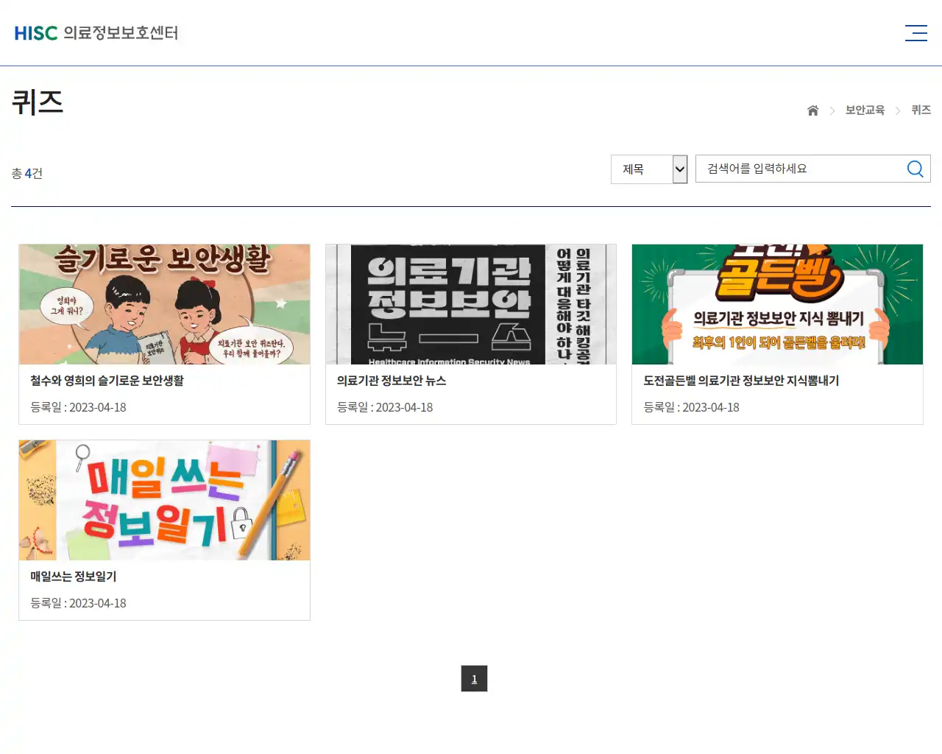The image size is (942, 754).
Task: Select 퀴즈 from the breadcrumb trail
Action: point(921,110)
